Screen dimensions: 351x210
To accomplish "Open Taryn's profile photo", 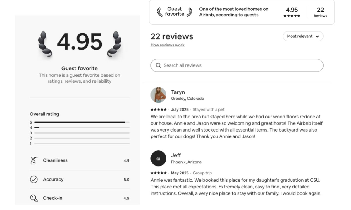I will pos(158,95).
